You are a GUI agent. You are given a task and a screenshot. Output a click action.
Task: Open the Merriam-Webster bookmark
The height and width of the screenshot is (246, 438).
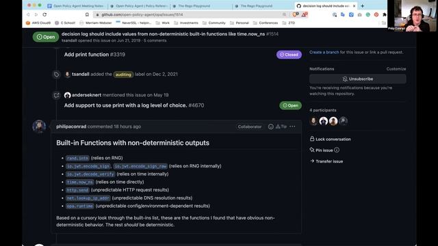(96, 23)
